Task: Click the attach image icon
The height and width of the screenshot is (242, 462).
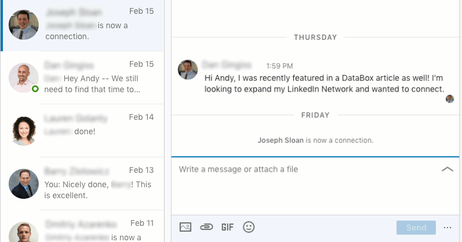Action: click(185, 227)
